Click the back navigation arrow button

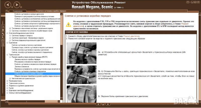[x=8, y=5]
